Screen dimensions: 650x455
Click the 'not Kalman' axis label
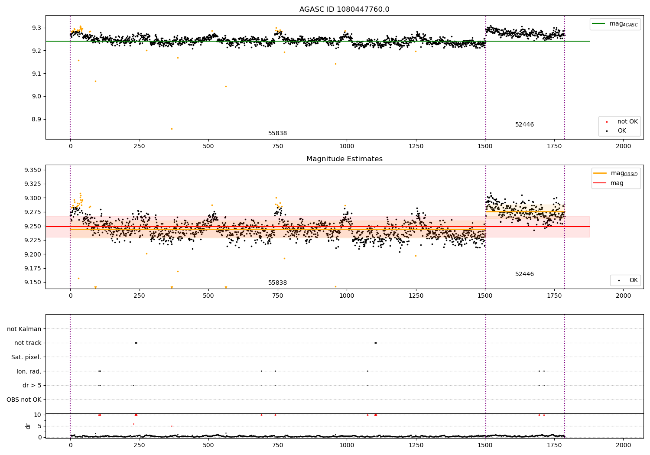click(24, 329)
